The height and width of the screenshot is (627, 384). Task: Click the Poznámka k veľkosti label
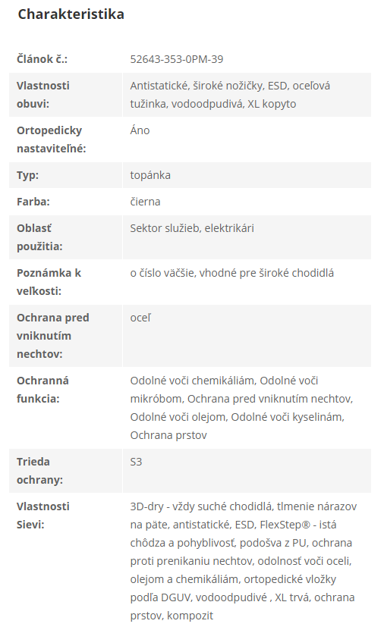[x=49, y=282]
